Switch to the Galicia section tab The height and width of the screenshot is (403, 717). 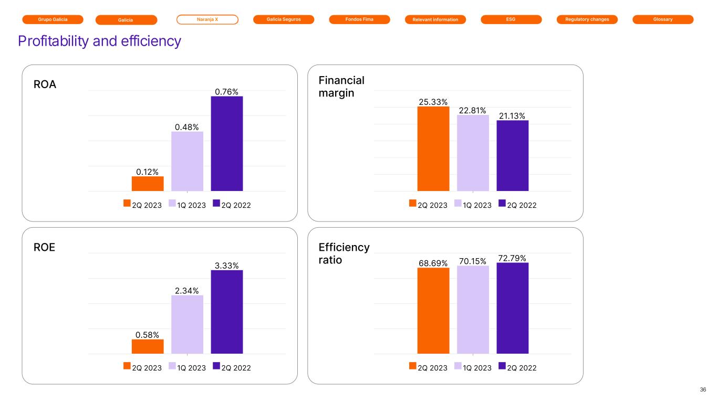tap(126, 20)
